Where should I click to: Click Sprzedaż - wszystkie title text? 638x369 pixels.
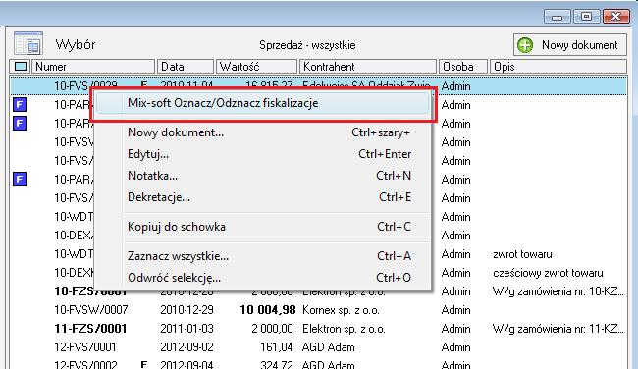click(307, 45)
